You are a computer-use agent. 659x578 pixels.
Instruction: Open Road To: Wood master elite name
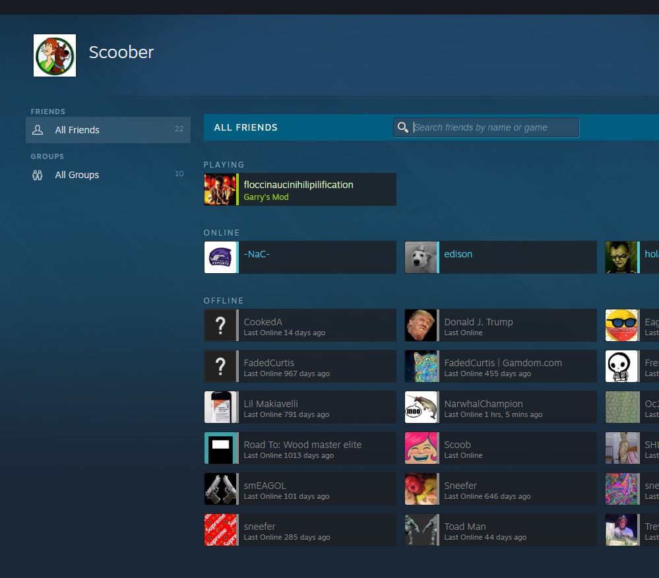coord(303,445)
